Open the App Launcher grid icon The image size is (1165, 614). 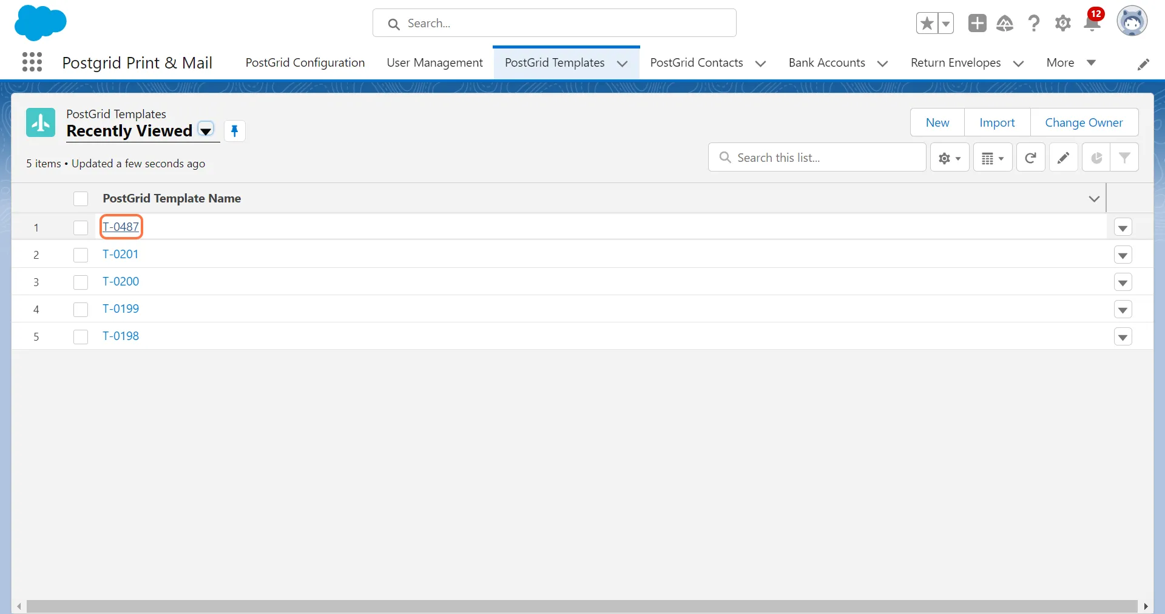click(32, 62)
